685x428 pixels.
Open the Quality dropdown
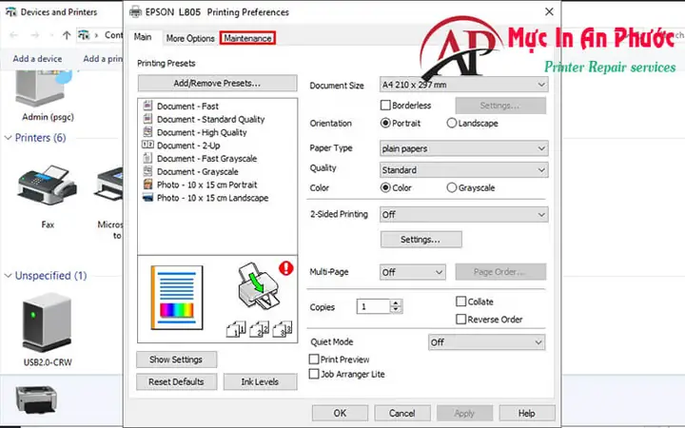(464, 170)
